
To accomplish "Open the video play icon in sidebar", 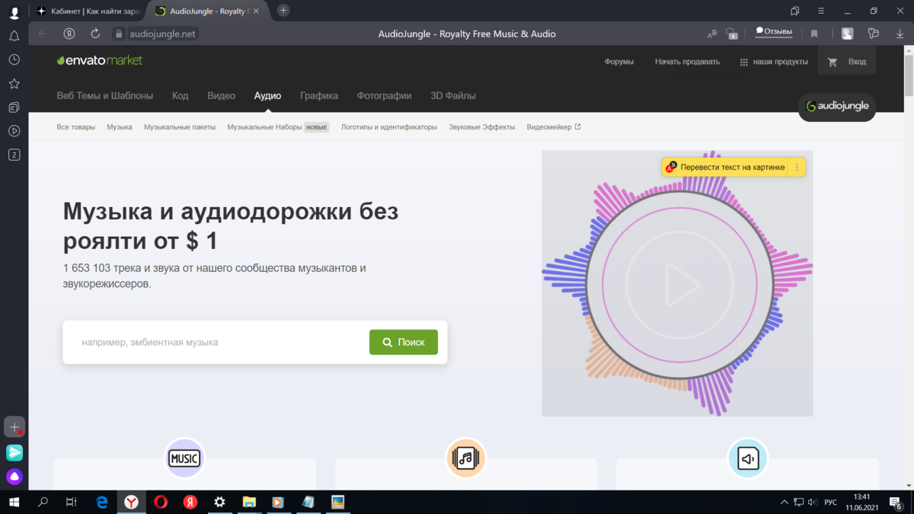I will [x=14, y=131].
